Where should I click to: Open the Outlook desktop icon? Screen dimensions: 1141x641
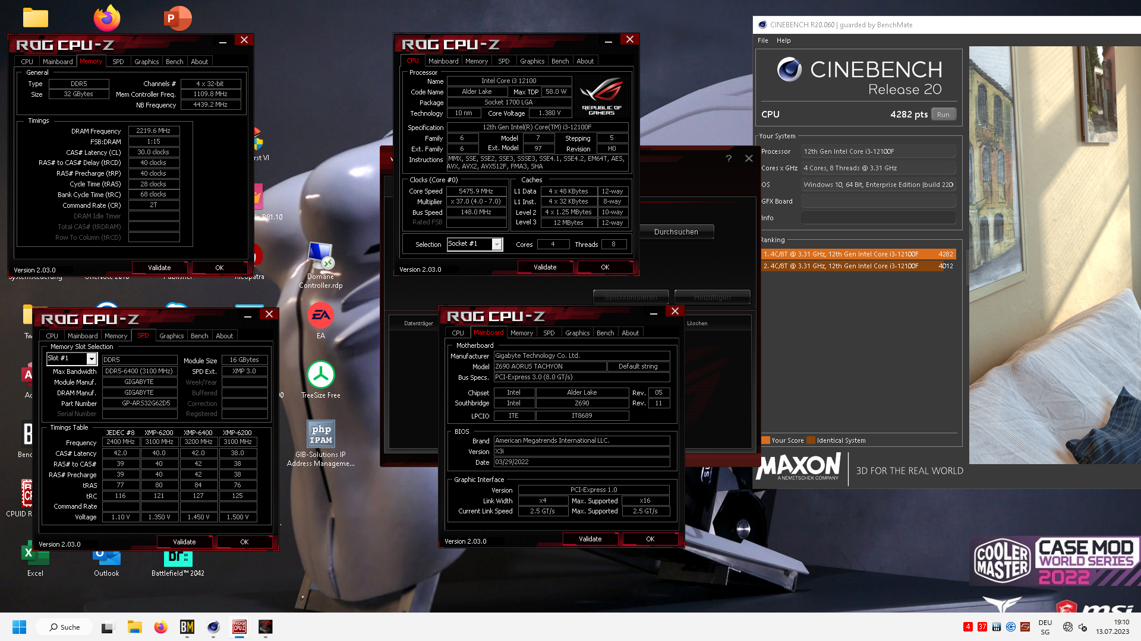[x=106, y=563]
